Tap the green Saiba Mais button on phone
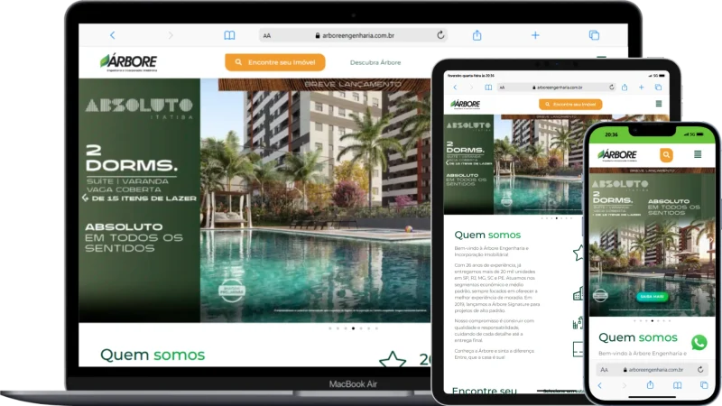 tap(651, 296)
